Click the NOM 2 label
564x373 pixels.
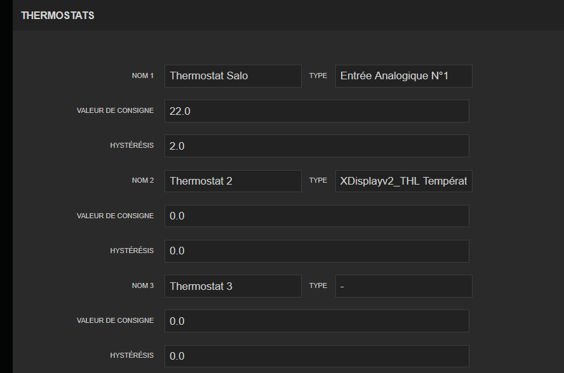tap(142, 180)
